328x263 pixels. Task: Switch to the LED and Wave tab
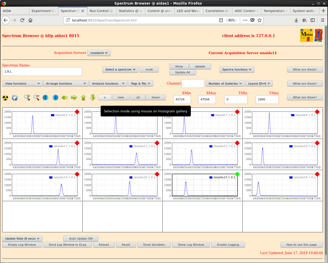(189, 11)
